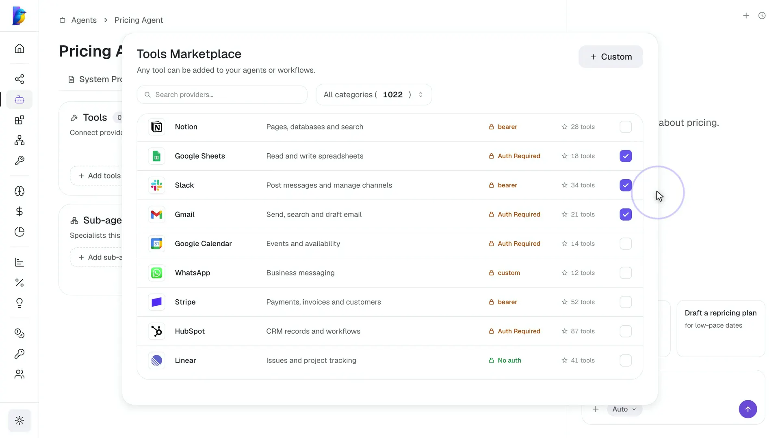Enable the Linear checkbox
780x438 pixels.
click(626, 361)
